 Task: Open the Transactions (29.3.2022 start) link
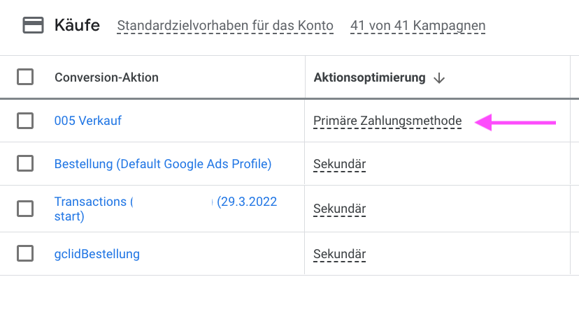click(166, 209)
